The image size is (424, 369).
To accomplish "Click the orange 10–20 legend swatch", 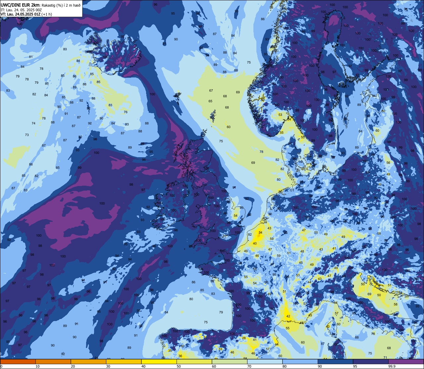I will point(53,361).
